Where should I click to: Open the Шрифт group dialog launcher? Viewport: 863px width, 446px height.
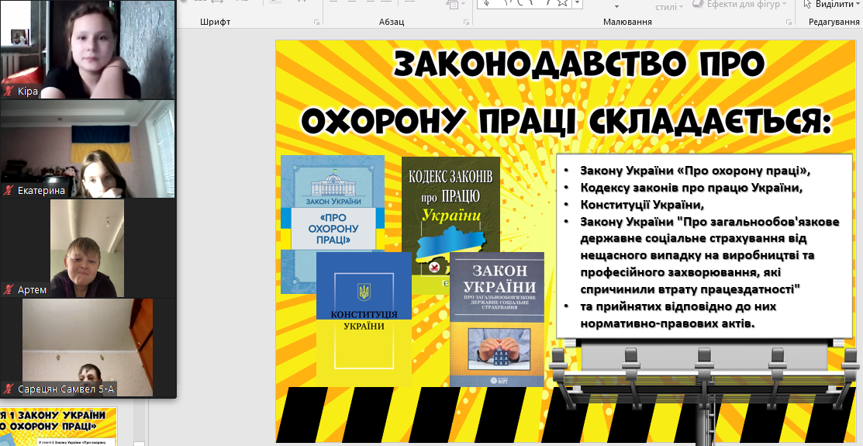tap(316, 22)
